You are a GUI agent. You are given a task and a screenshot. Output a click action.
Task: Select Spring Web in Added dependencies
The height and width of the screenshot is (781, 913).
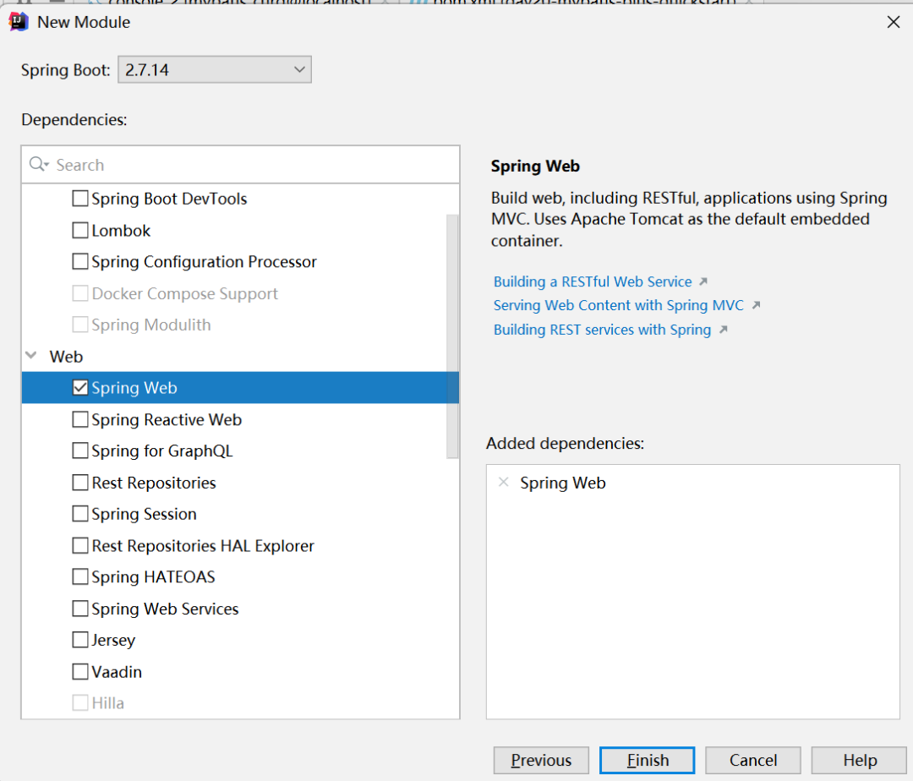click(x=562, y=483)
